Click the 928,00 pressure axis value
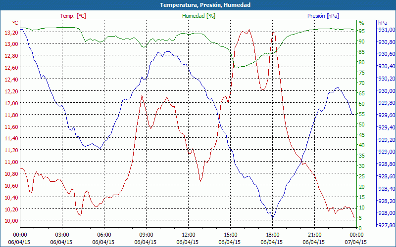The height and width of the screenshot is (247, 396). pos(386,213)
